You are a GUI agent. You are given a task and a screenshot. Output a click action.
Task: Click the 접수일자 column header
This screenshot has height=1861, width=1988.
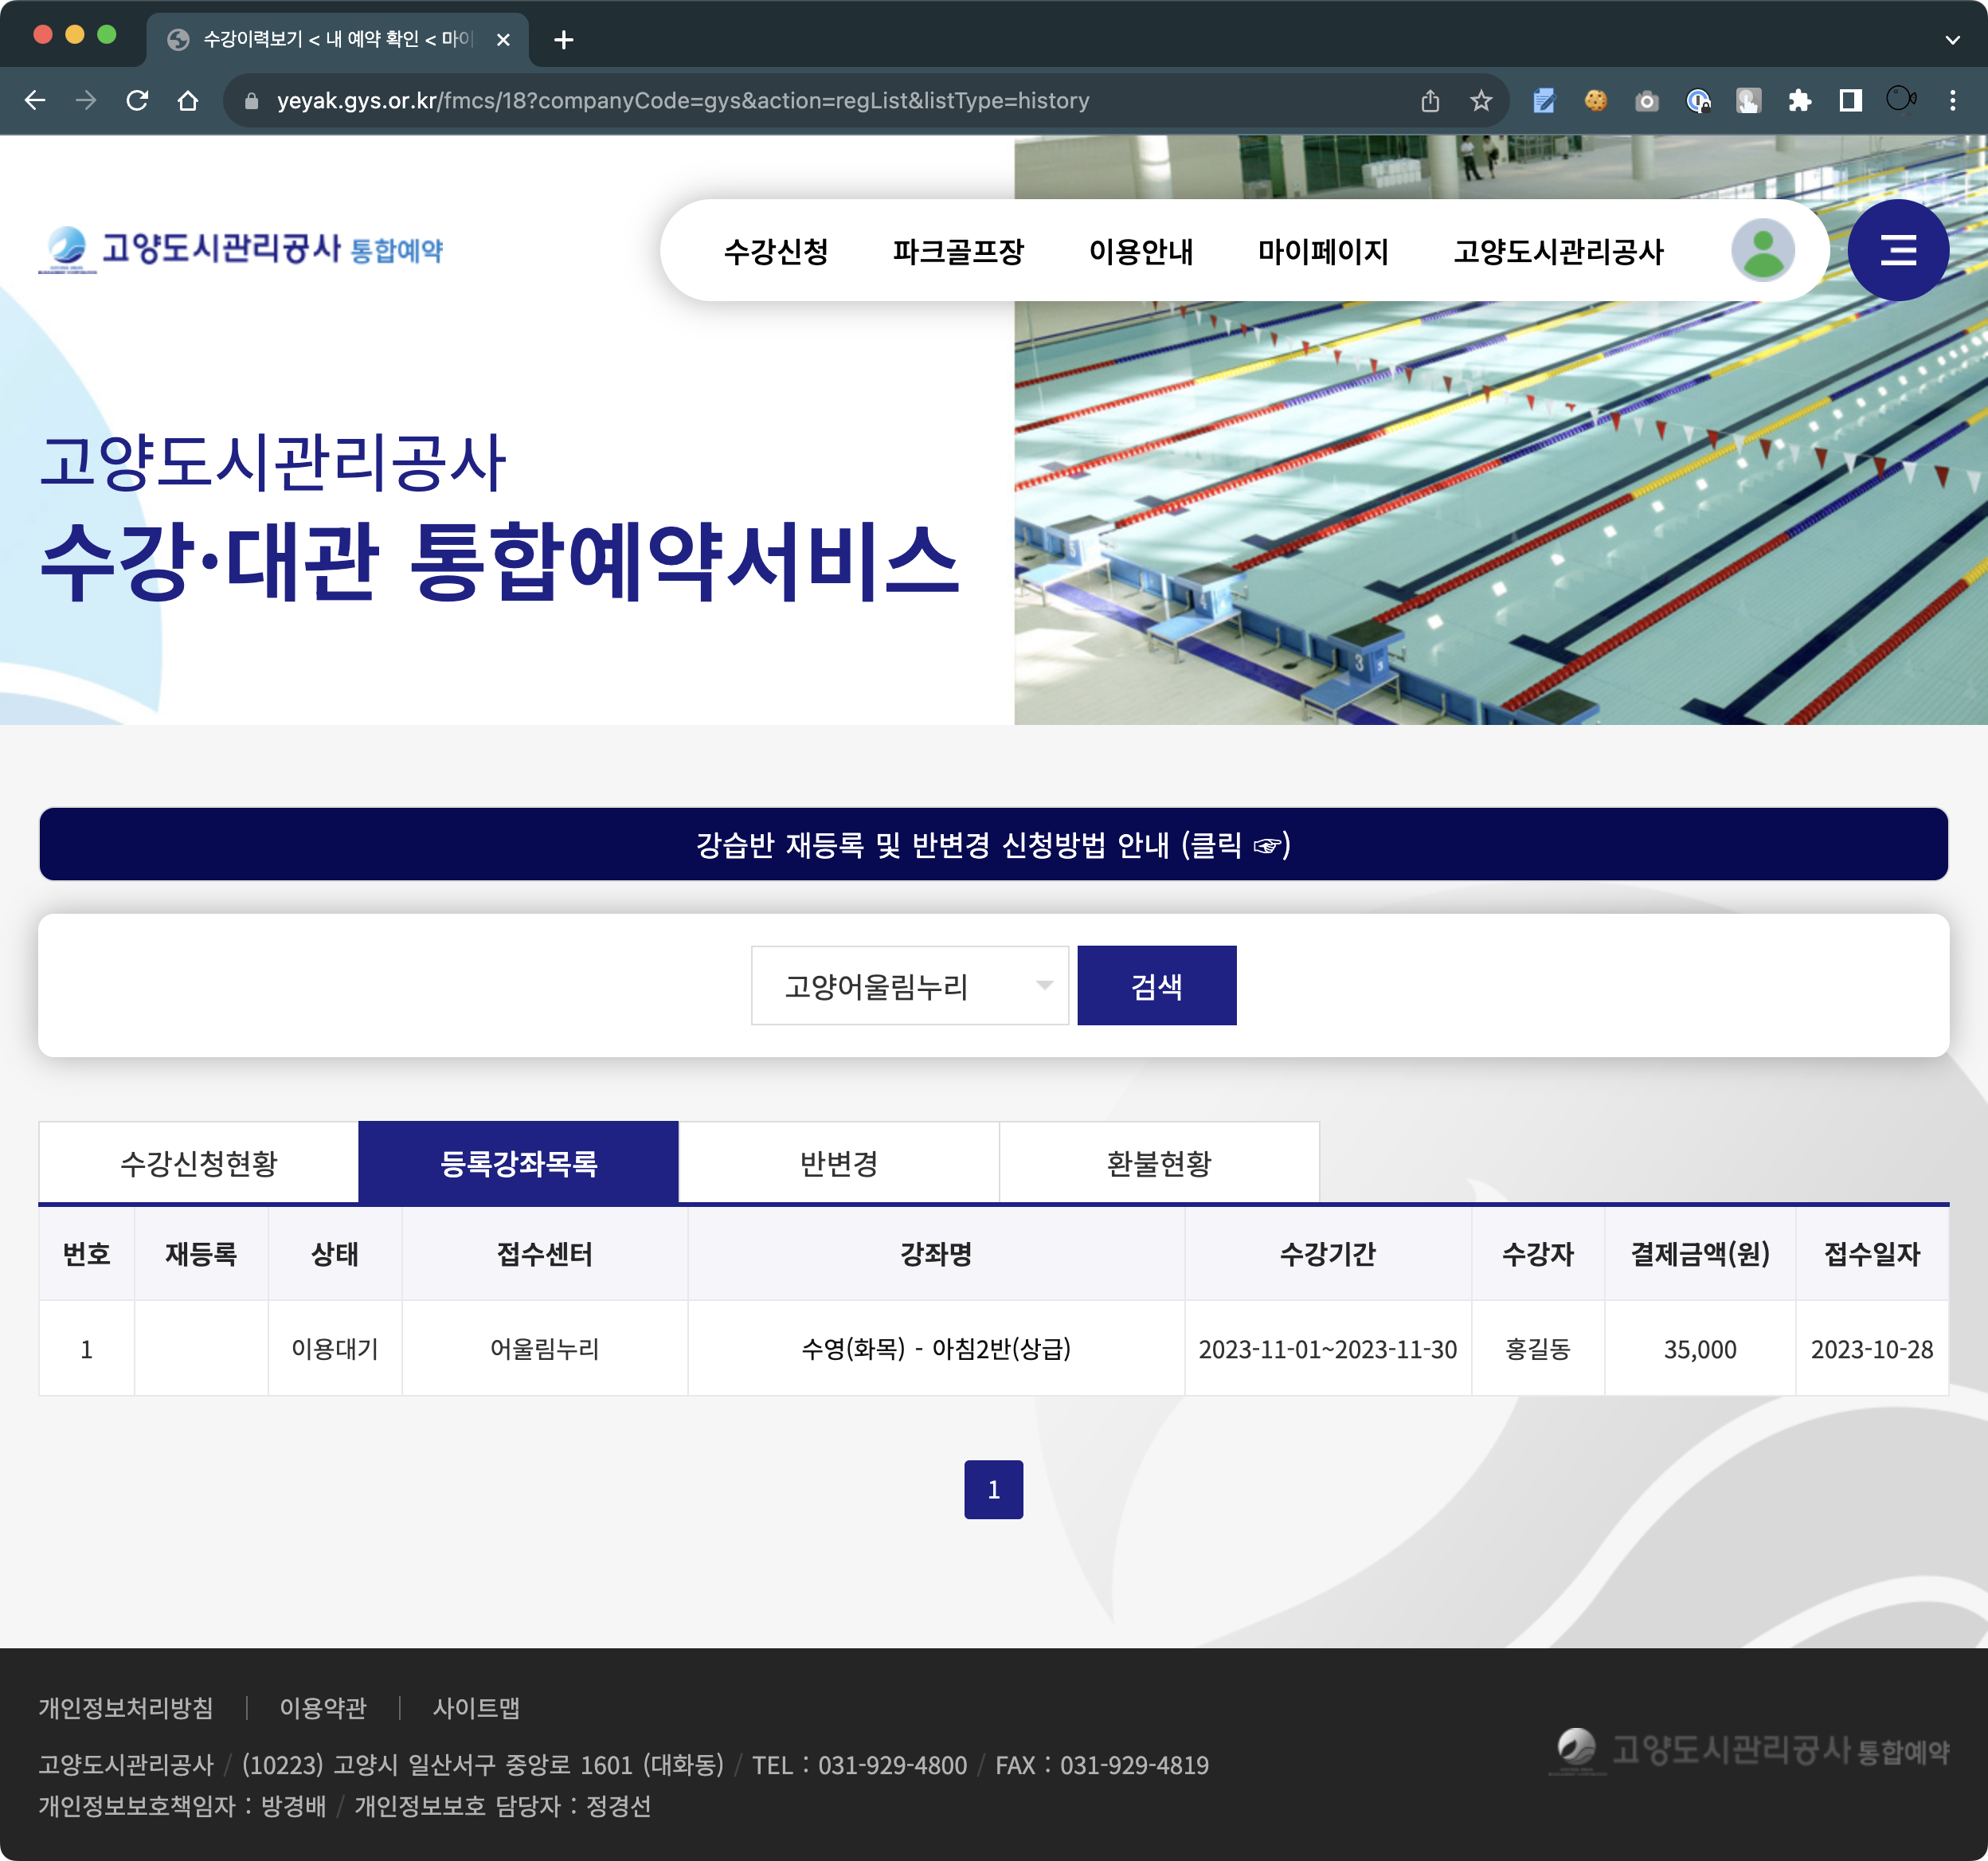click(x=1872, y=1253)
